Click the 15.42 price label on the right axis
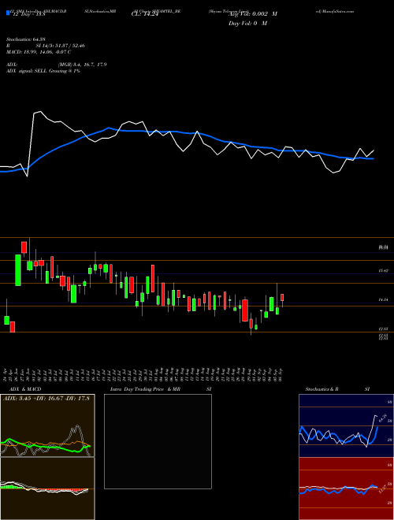 (384, 271)
